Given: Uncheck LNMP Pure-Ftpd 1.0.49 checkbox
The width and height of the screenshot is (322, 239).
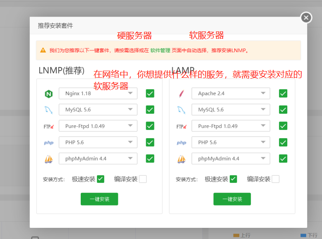Looking at the screenshot, I should (150, 126).
